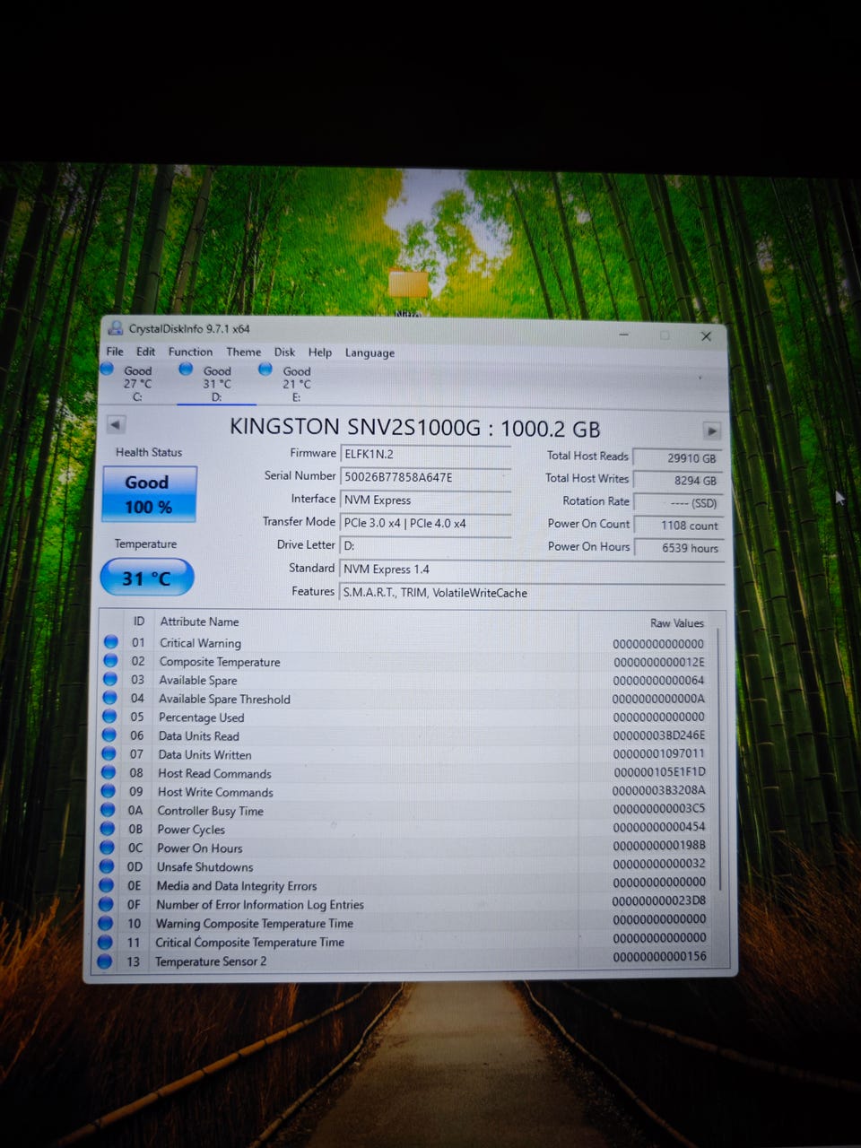Image resolution: width=861 pixels, height=1148 pixels.
Task: Go to next disk arrow
Action: click(x=712, y=430)
